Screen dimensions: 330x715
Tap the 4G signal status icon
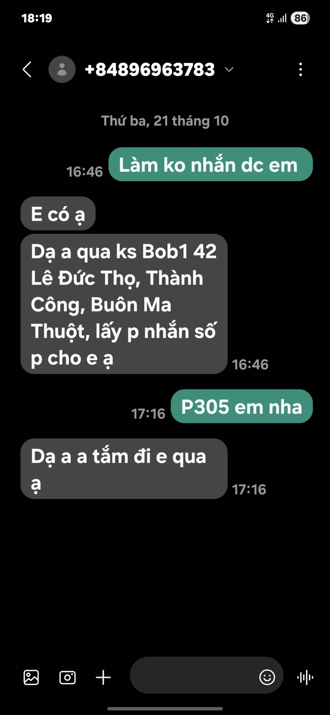coord(270,18)
